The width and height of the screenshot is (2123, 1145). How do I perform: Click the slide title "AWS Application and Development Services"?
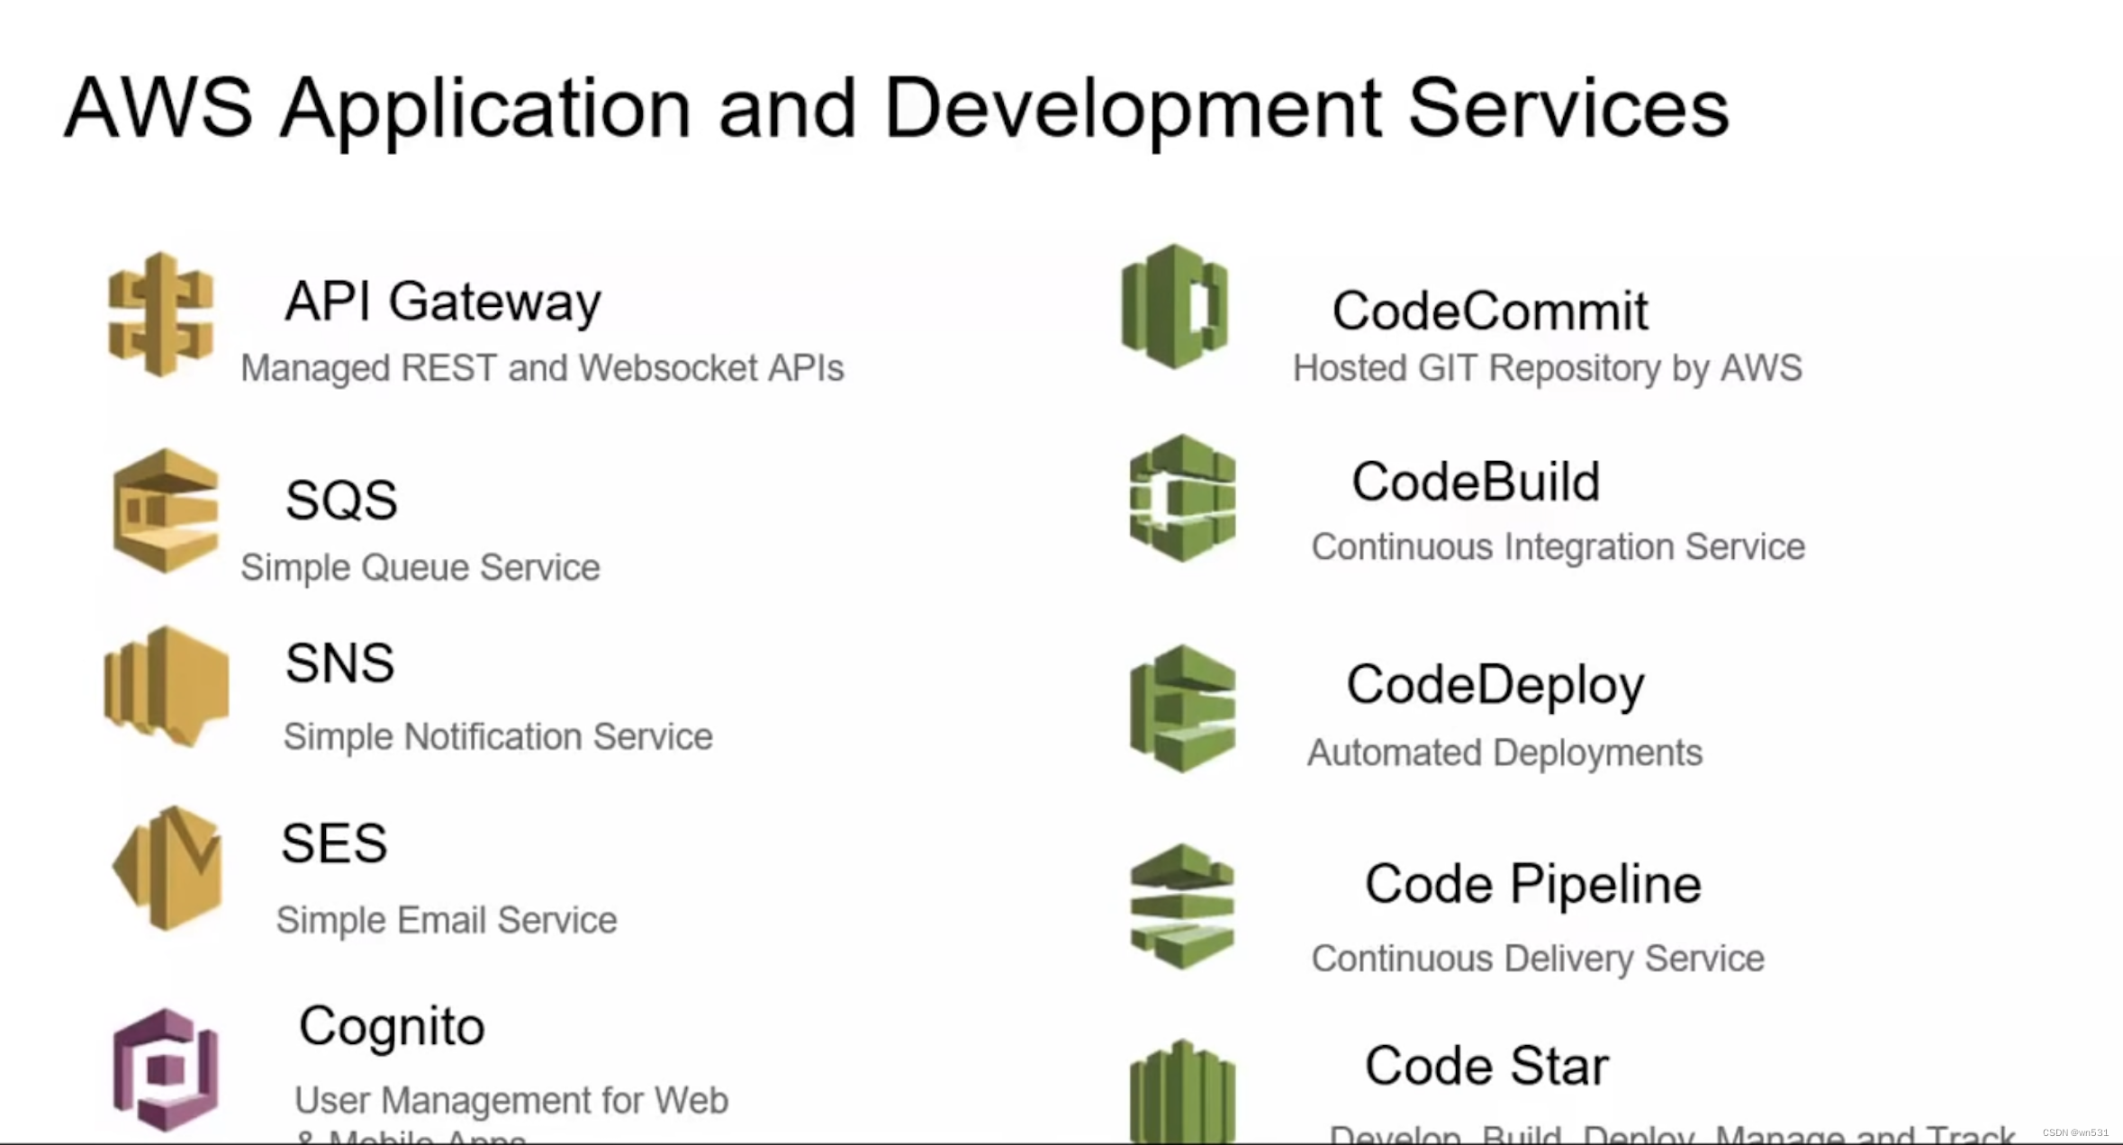tap(896, 108)
